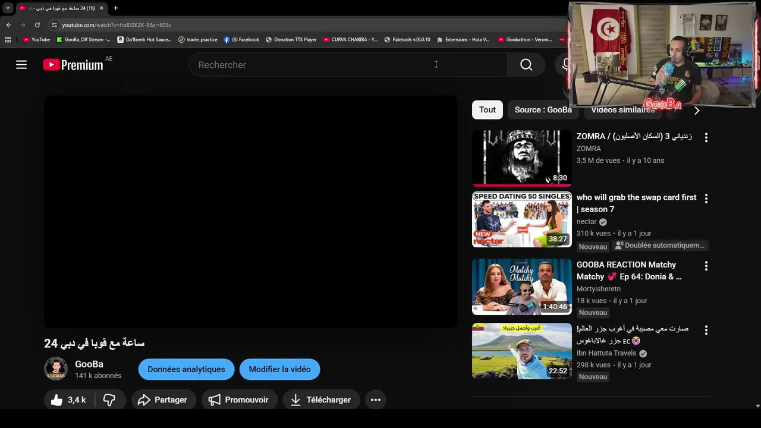
Task: Click the nectar channel name
Action: (586, 222)
